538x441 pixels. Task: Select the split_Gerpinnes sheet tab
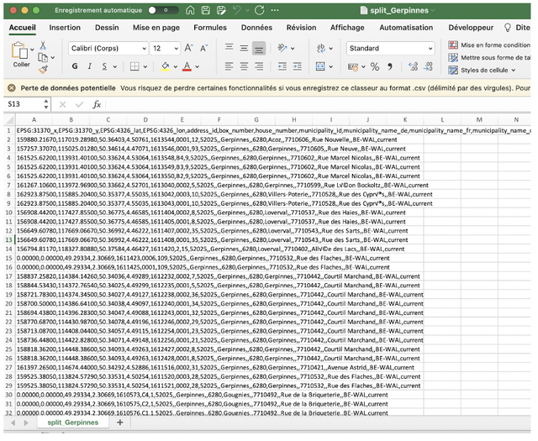(x=73, y=423)
